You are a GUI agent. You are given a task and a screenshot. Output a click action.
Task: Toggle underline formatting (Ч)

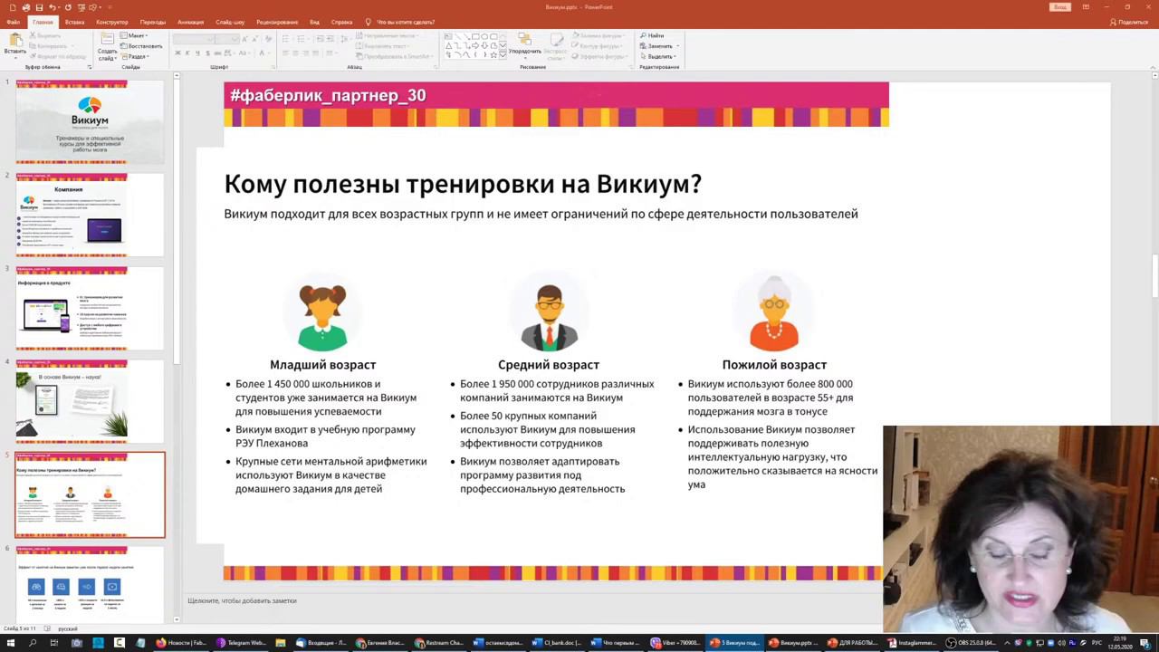198,53
